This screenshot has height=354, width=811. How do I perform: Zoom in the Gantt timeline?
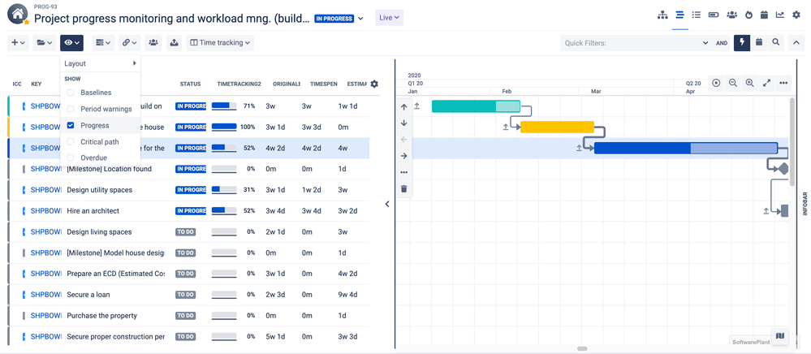click(x=749, y=83)
